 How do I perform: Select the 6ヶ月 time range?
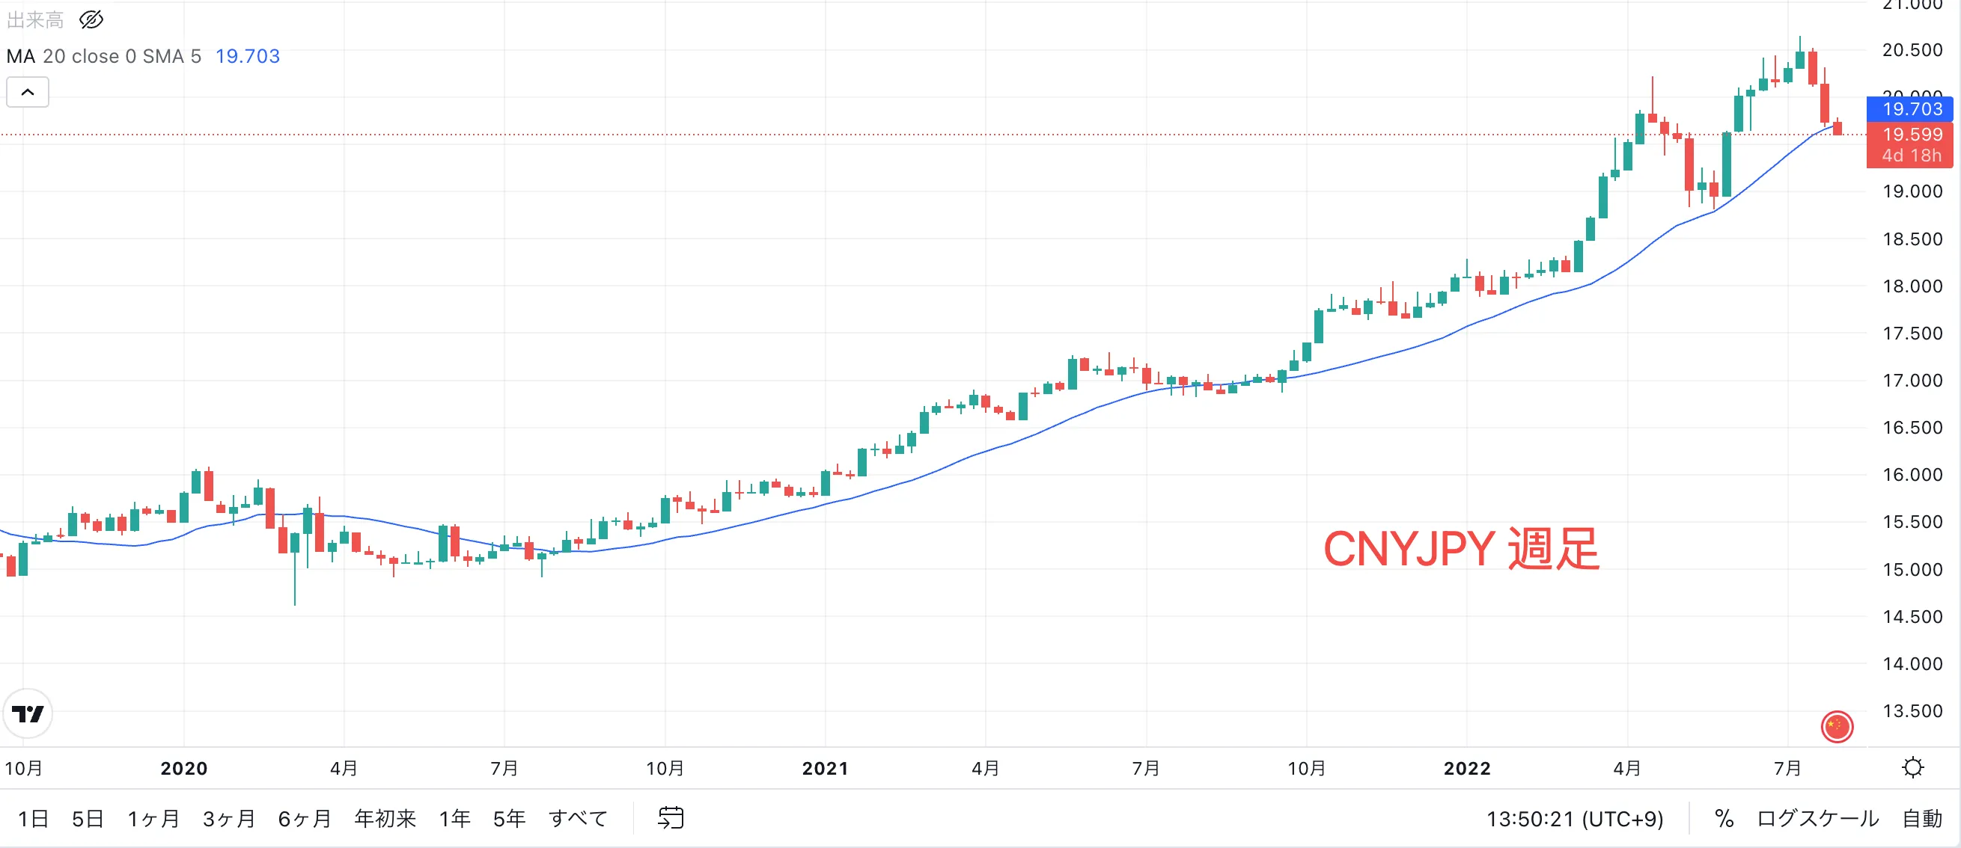(305, 819)
